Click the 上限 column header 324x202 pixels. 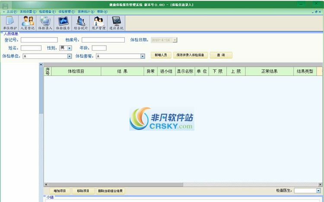click(236, 71)
